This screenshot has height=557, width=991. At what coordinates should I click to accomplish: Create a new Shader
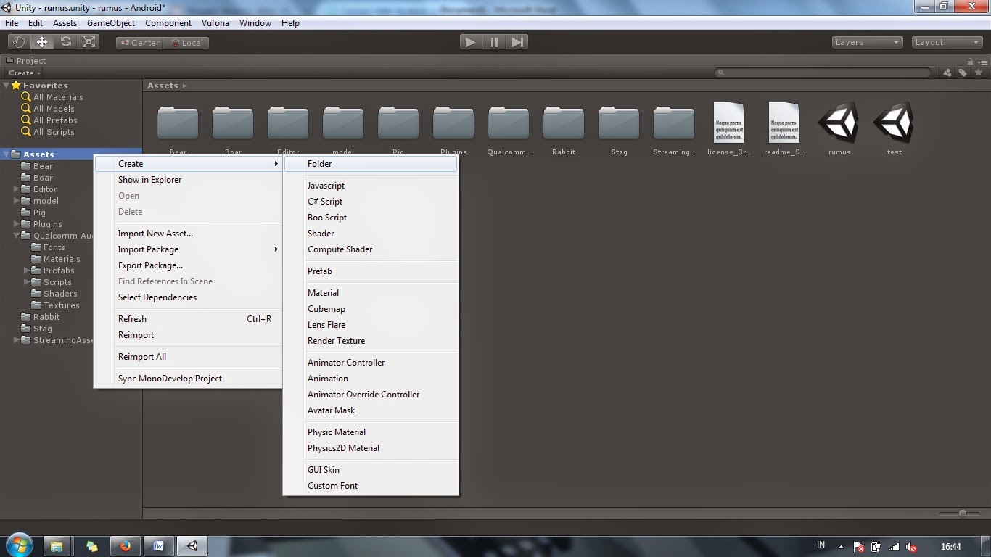pyautogui.click(x=371, y=234)
